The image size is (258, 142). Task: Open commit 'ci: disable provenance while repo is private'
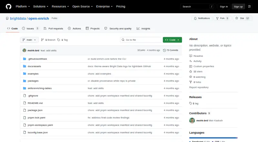tap(112, 81)
